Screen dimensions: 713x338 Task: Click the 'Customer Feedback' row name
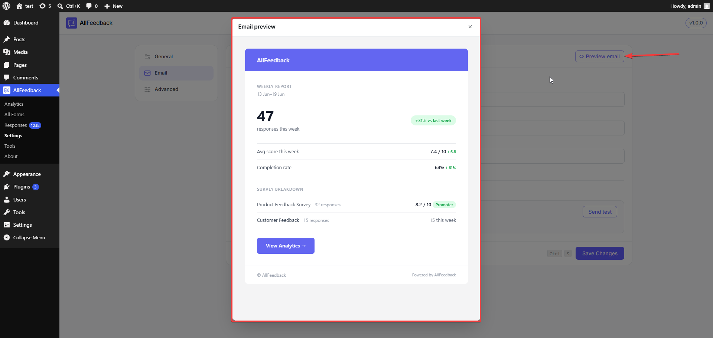(x=278, y=220)
